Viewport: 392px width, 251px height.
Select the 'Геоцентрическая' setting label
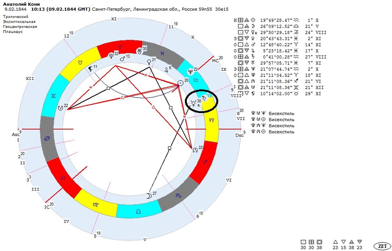20,27
